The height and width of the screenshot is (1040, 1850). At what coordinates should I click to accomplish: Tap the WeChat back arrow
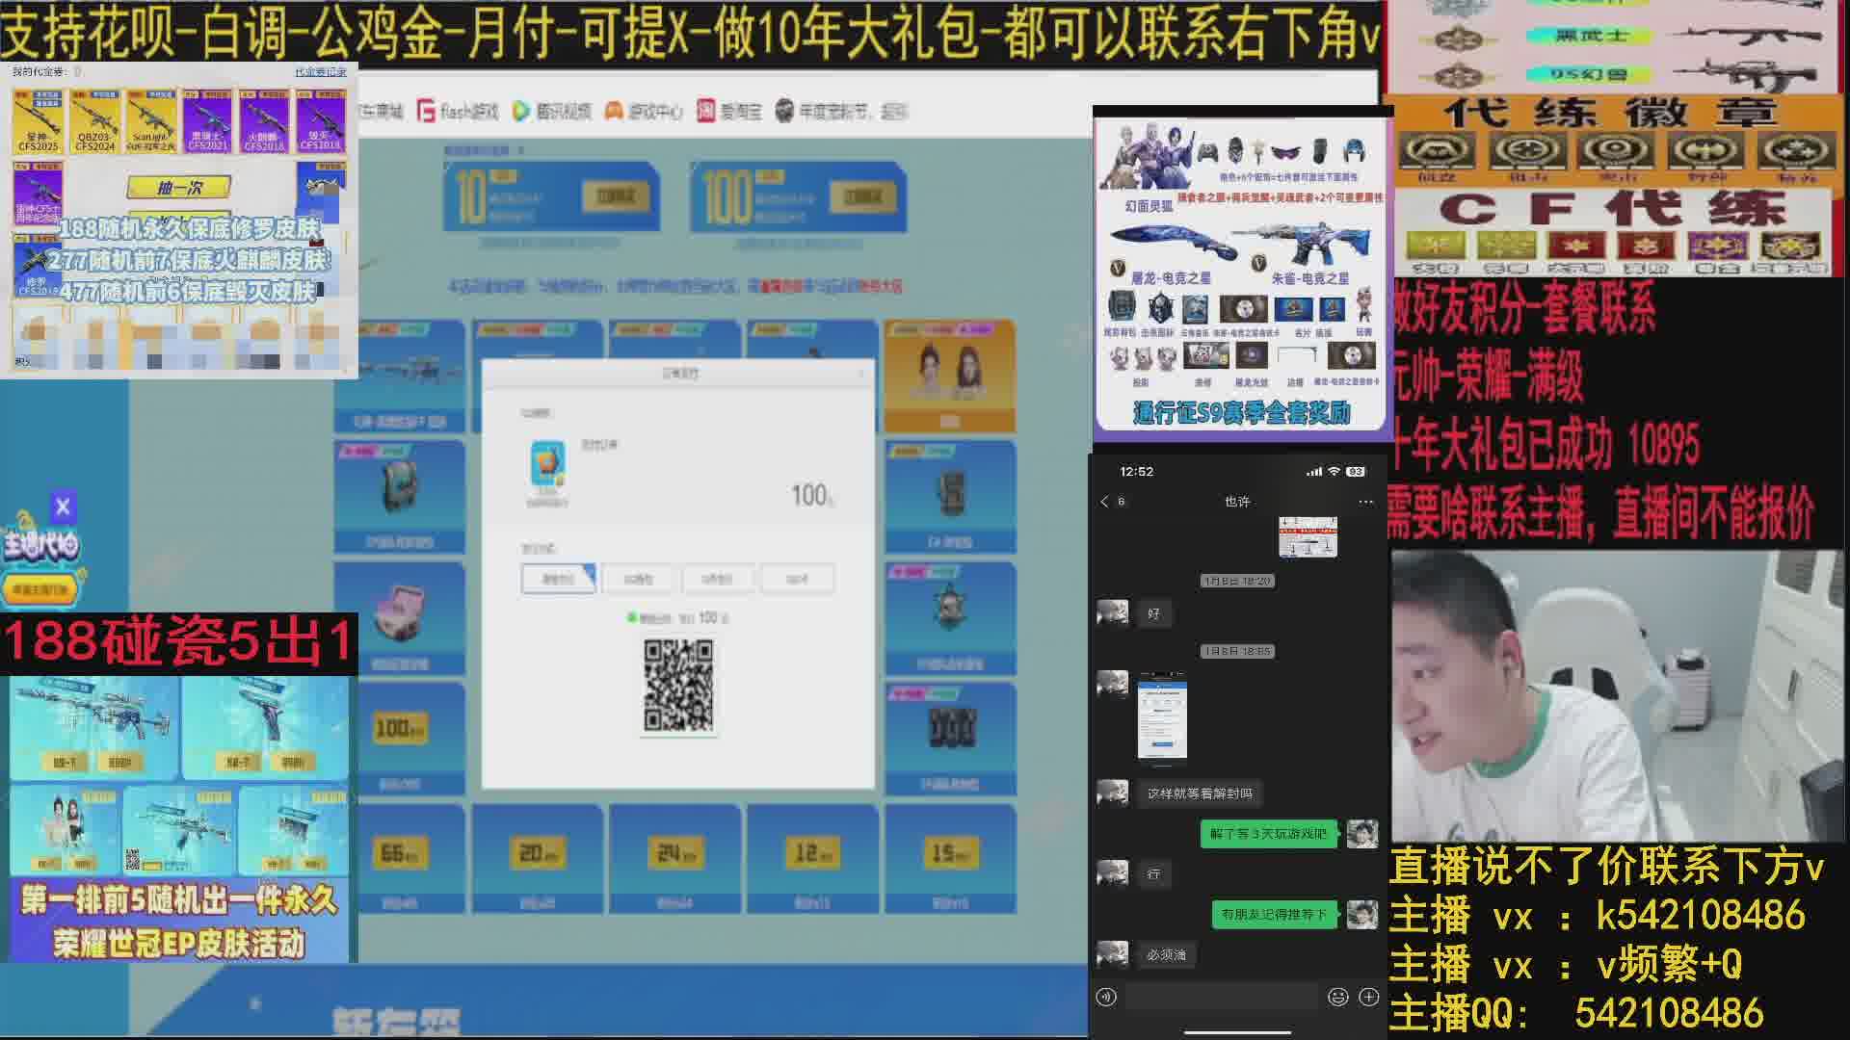tap(1104, 502)
